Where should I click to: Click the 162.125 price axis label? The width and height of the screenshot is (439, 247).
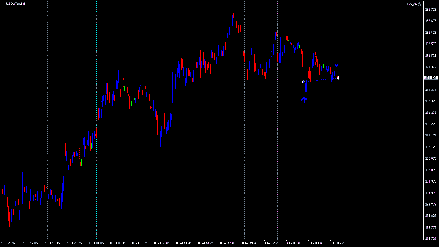tap(431, 147)
